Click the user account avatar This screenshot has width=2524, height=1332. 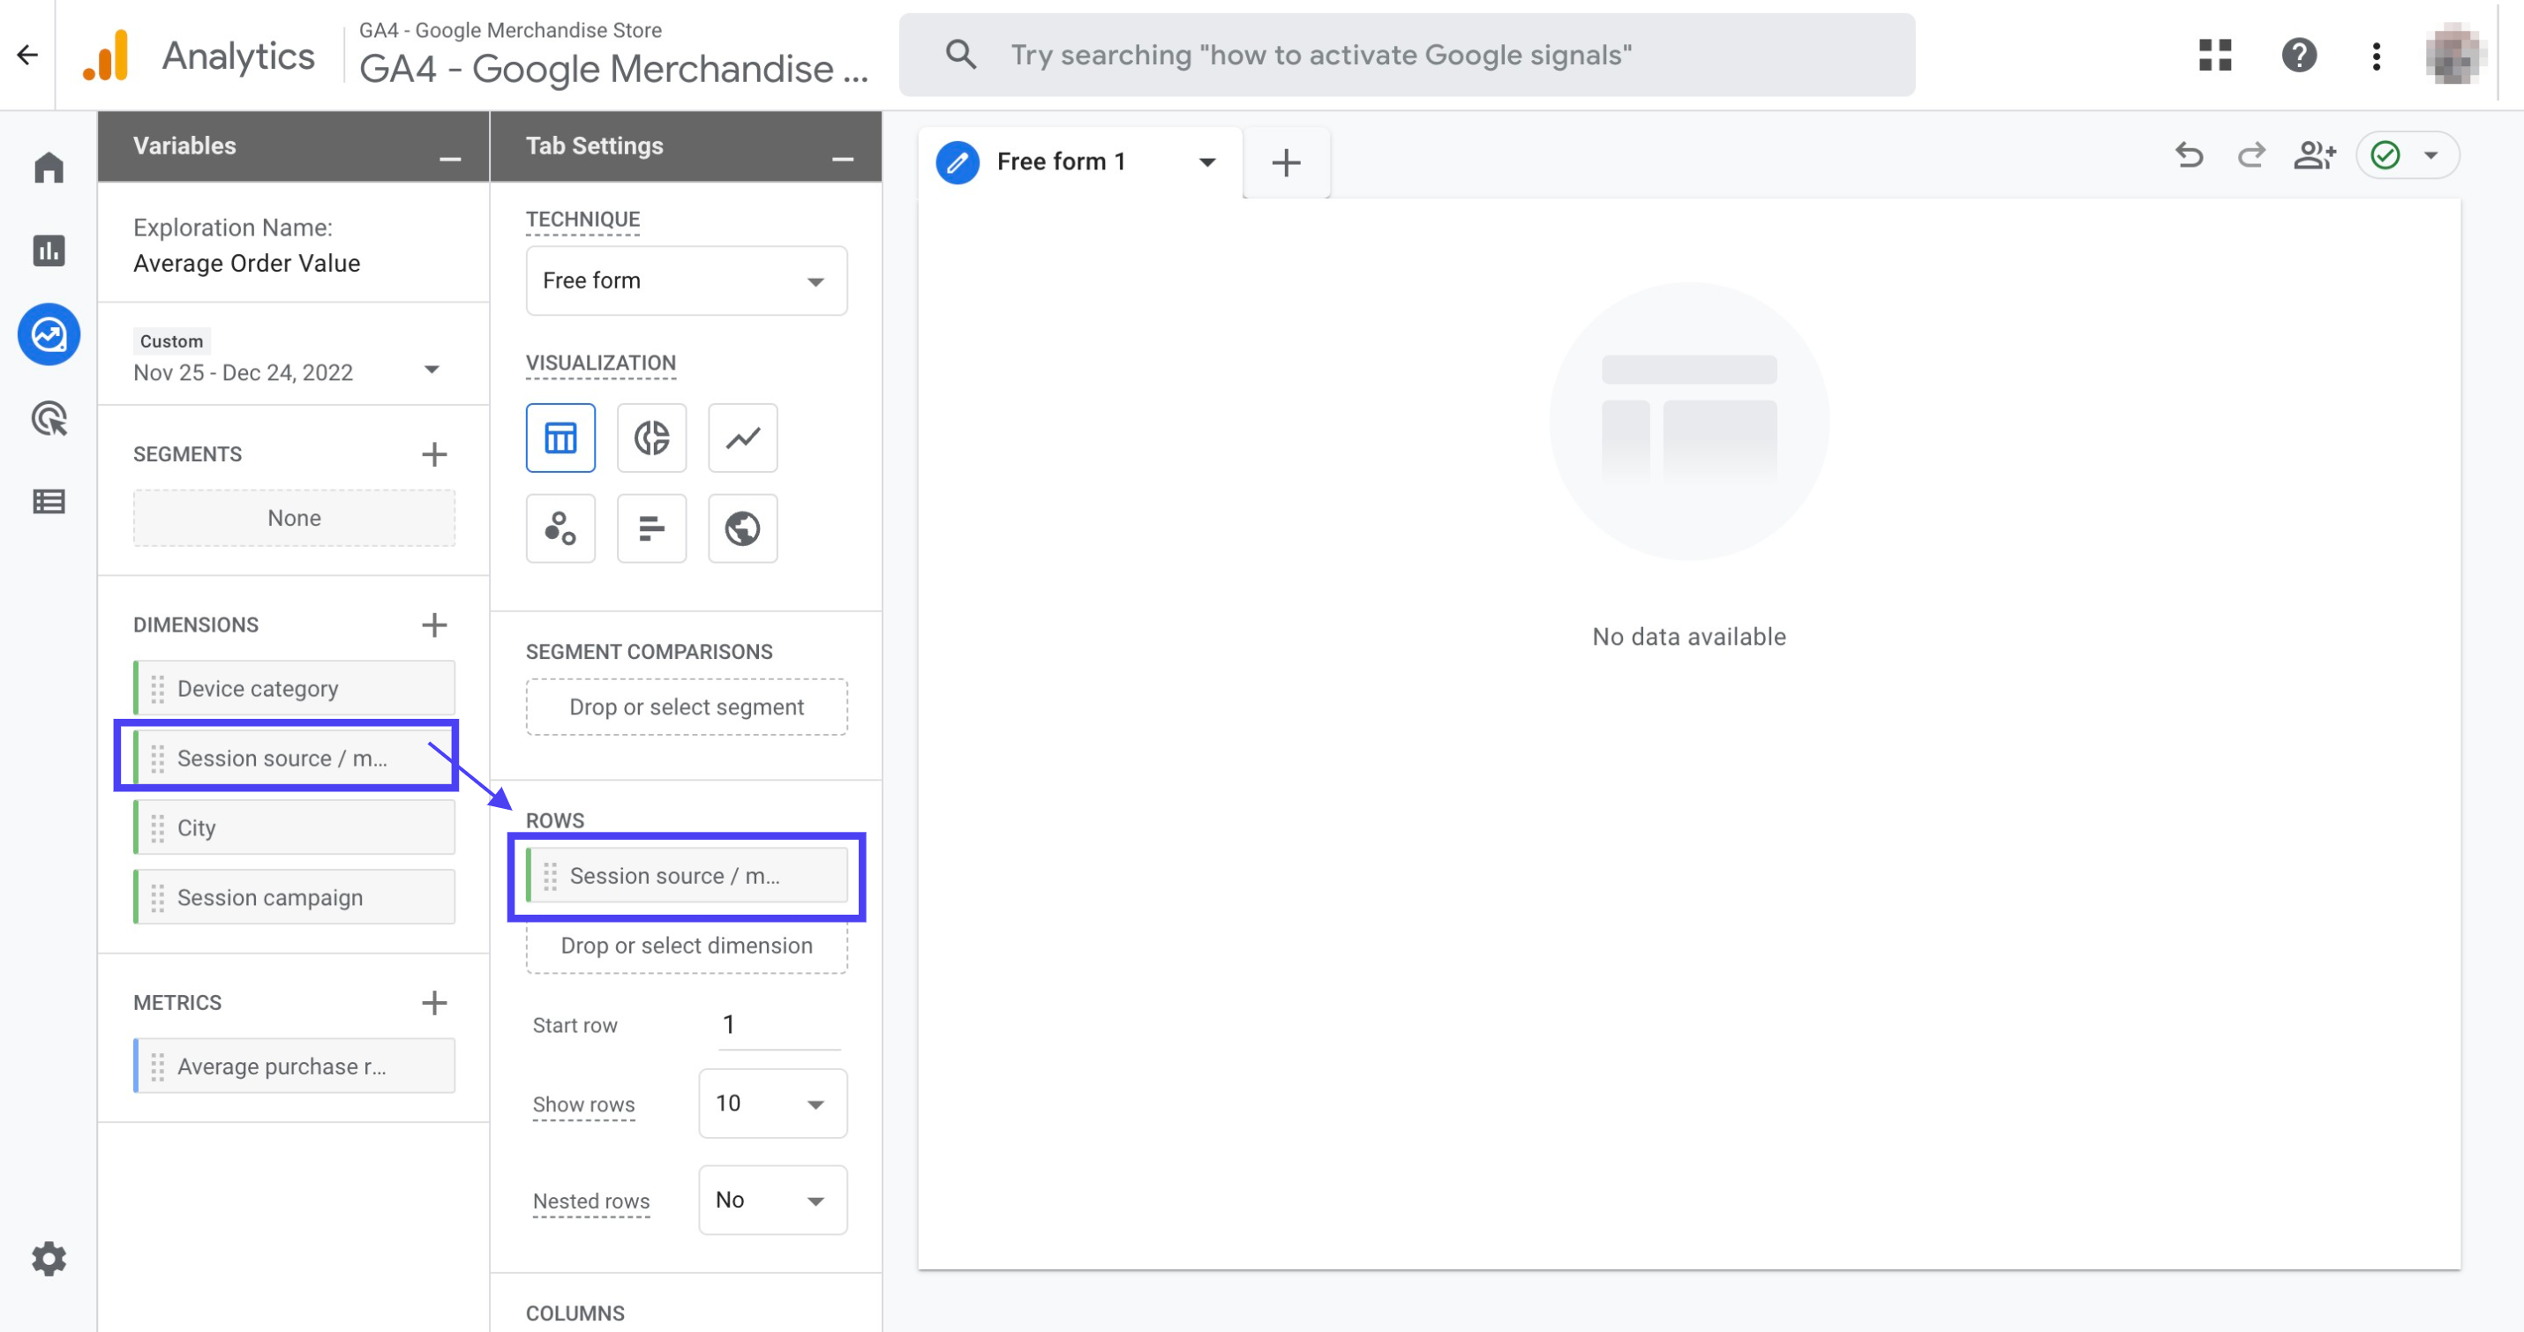coord(2453,55)
